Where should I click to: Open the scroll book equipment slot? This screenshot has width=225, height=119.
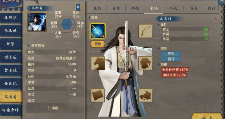(98, 95)
